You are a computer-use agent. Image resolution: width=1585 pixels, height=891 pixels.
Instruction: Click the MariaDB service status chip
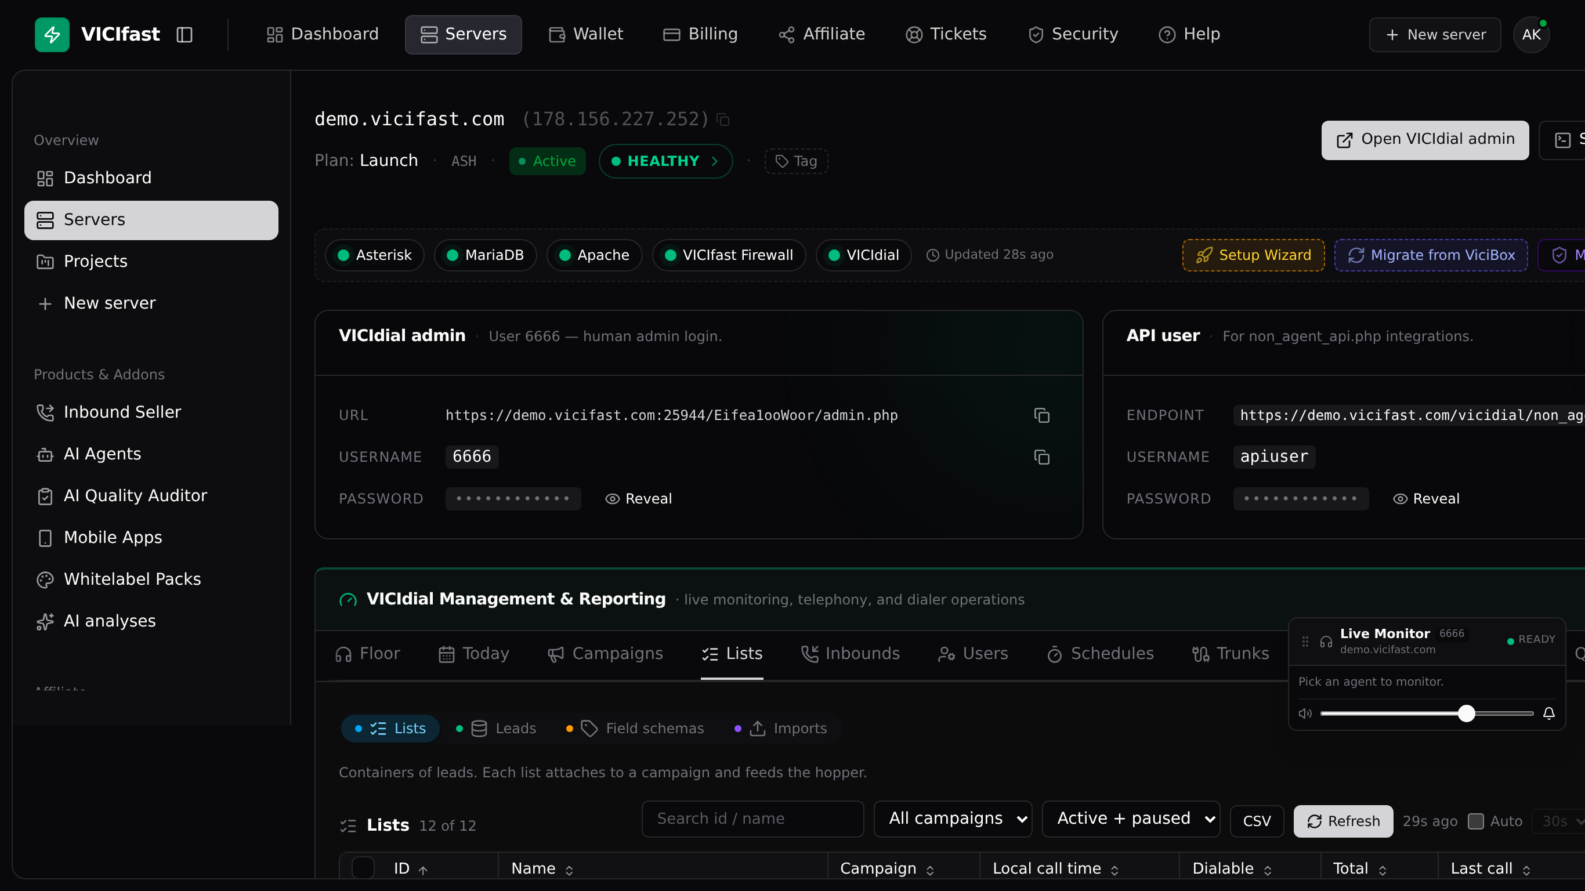[486, 255]
